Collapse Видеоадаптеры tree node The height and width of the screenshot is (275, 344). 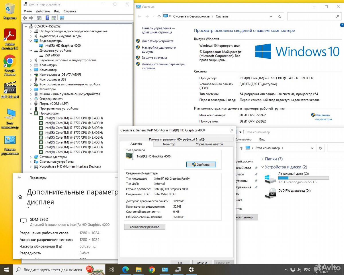31,41
